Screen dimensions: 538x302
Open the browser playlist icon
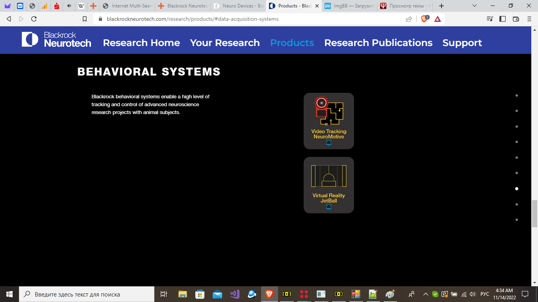[x=490, y=19]
